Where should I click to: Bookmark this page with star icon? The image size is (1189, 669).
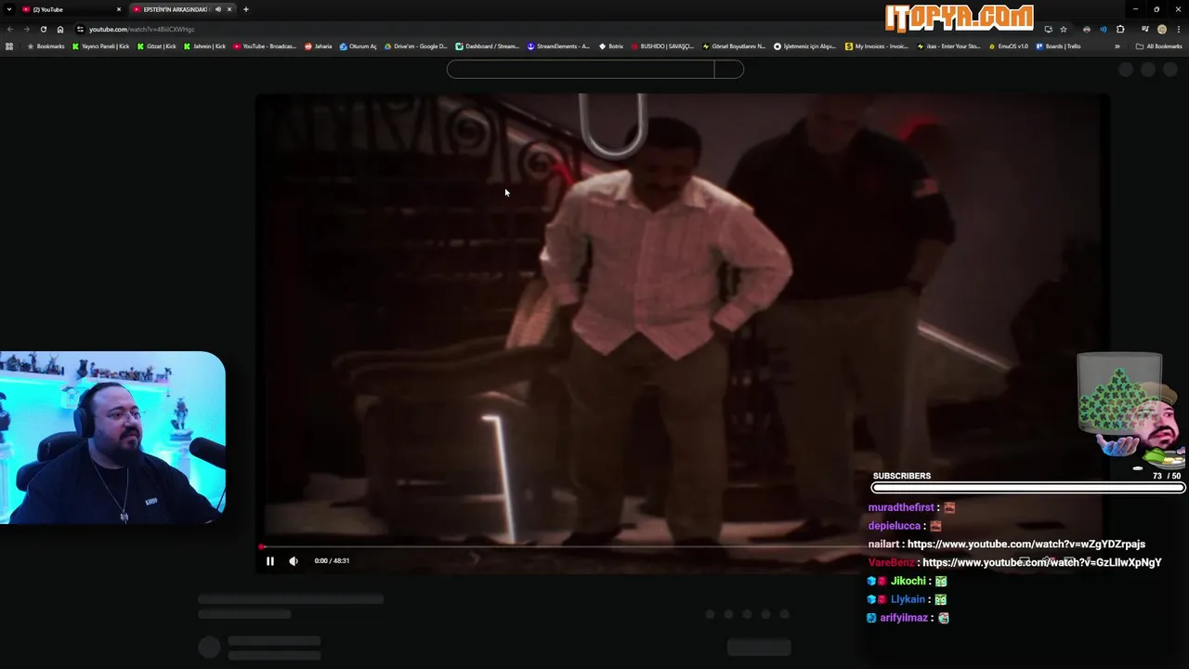tap(1064, 29)
